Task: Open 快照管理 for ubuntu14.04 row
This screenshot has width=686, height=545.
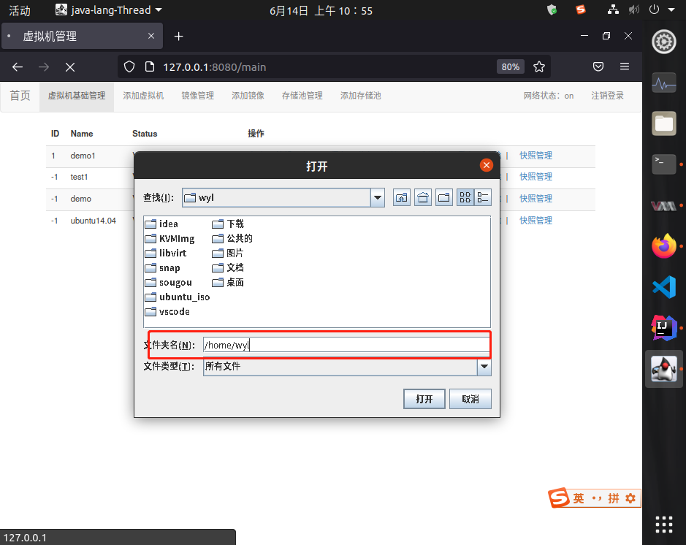Action: (536, 221)
